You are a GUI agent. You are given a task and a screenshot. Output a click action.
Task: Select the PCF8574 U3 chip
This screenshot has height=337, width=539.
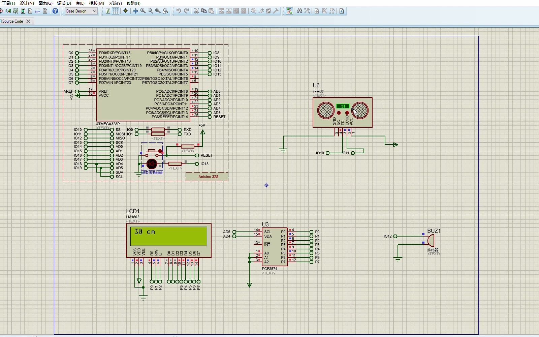click(275, 247)
